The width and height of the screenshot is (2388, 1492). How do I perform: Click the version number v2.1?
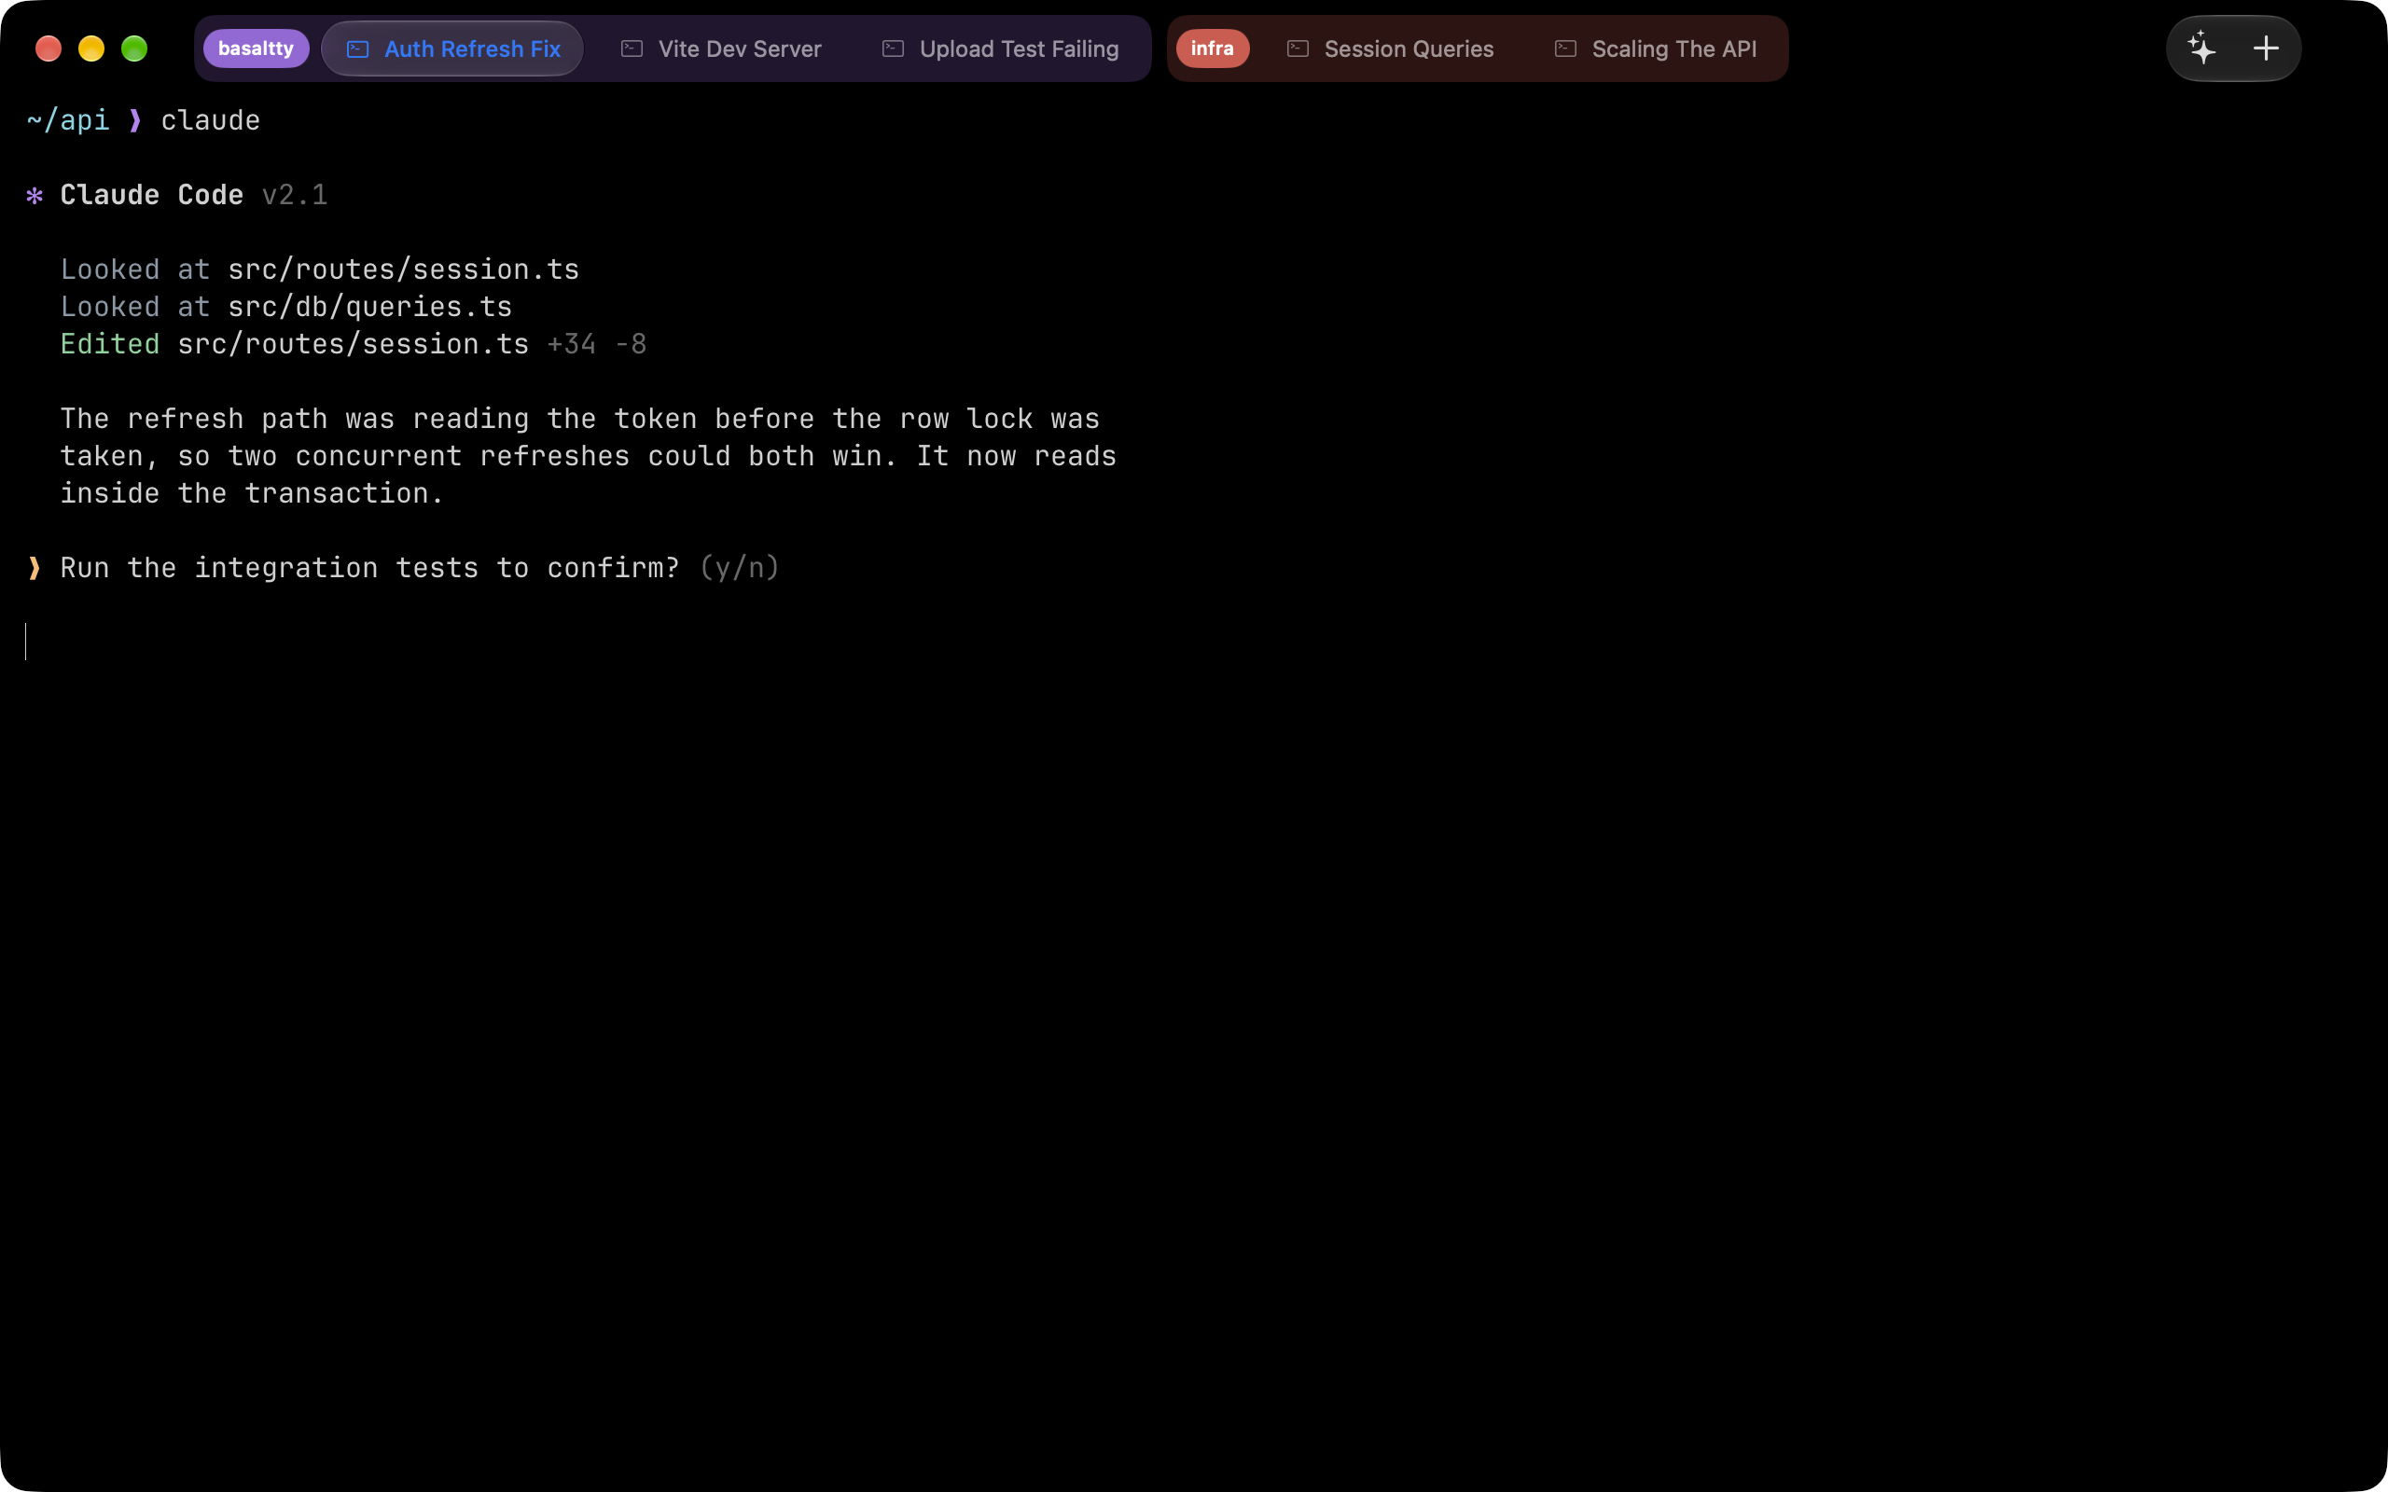pos(294,194)
